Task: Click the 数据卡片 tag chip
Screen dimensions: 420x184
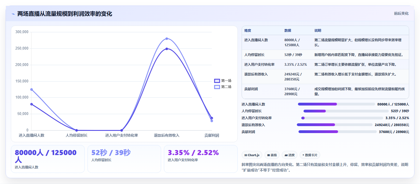Action: point(310,155)
